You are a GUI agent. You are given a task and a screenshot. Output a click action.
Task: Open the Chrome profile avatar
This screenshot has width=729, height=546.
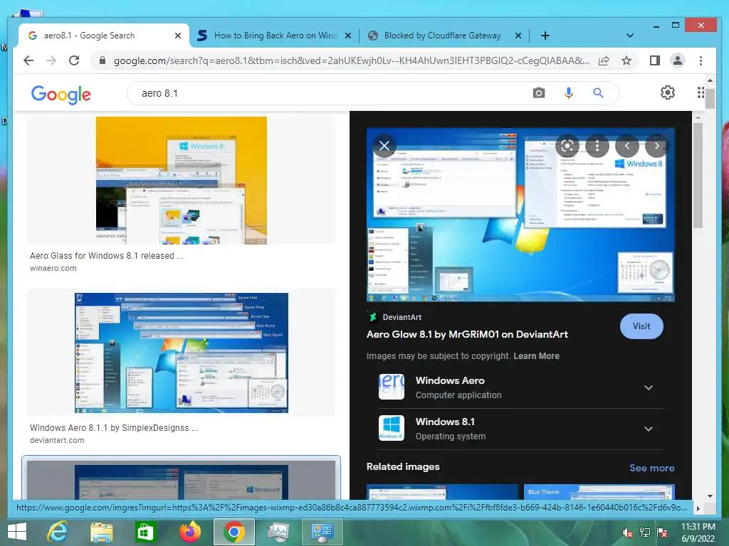(678, 60)
